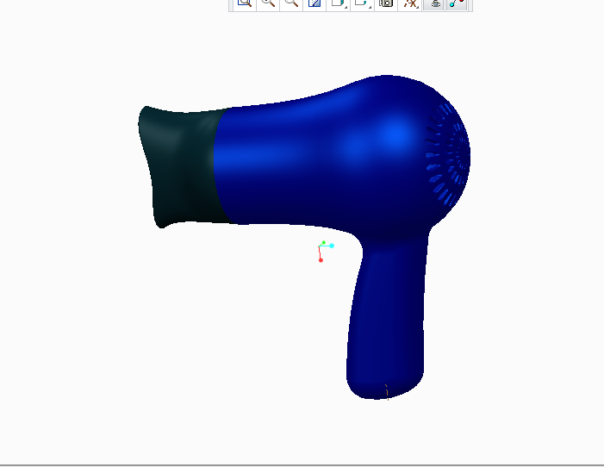Image resolution: width=604 pixels, height=467 pixels.
Task: Click the Repaint screen icon
Action: tap(314, 3)
